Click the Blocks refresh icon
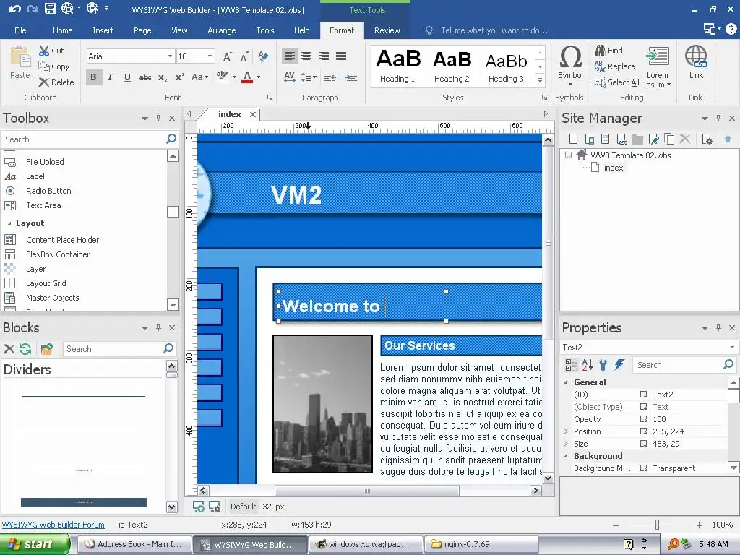Image resolution: width=740 pixels, height=555 pixels. tap(25, 349)
